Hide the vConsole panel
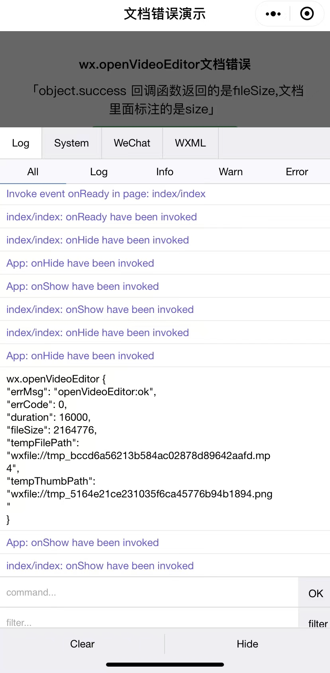The width and height of the screenshot is (330, 673). point(247,644)
